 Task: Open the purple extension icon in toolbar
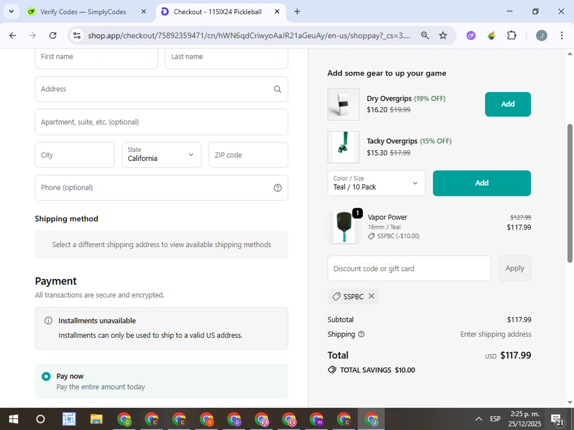471,36
